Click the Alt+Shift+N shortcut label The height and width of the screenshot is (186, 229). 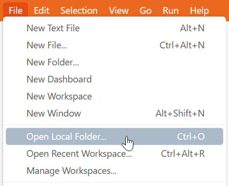(x=180, y=113)
